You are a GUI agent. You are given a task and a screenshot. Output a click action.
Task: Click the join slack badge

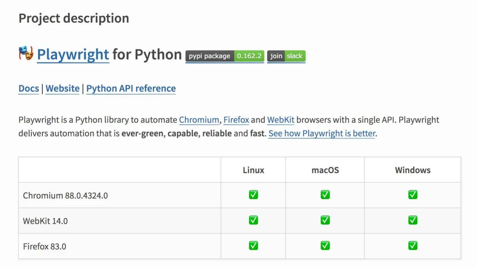[286, 56]
